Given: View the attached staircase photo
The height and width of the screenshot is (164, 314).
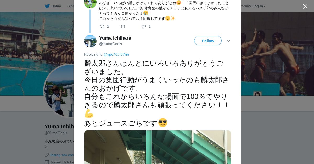Looking at the screenshot, I should 158,147.
